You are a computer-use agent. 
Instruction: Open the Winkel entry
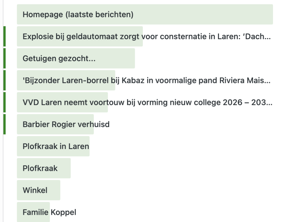[x=35, y=190]
